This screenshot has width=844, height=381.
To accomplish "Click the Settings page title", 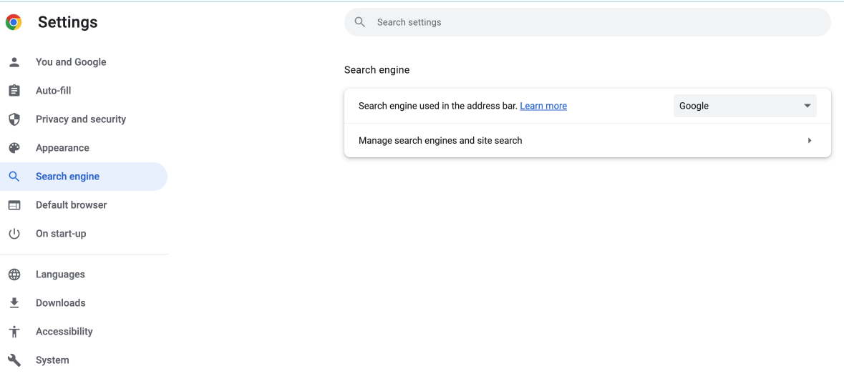I will (68, 22).
